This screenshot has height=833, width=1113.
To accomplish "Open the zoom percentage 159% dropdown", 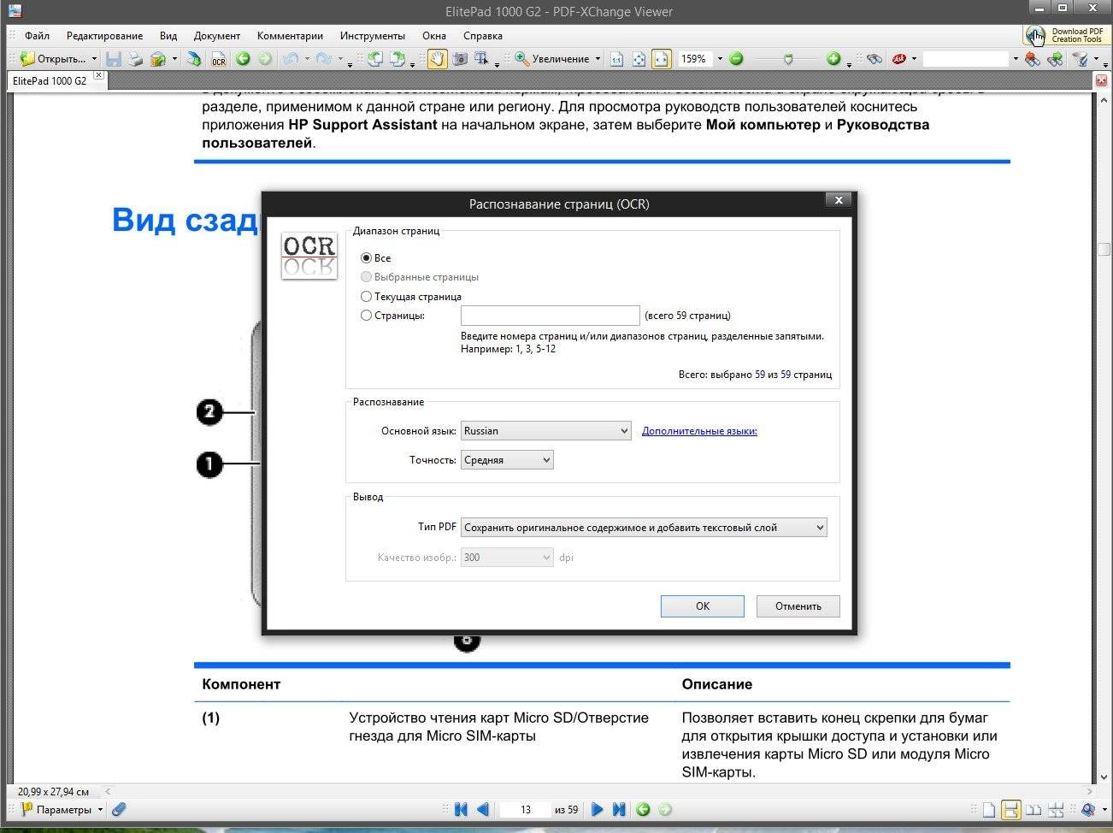I will pos(719,59).
